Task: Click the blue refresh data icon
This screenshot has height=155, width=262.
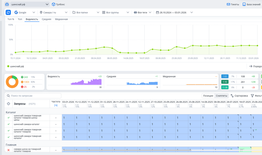Action: point(8,12)
